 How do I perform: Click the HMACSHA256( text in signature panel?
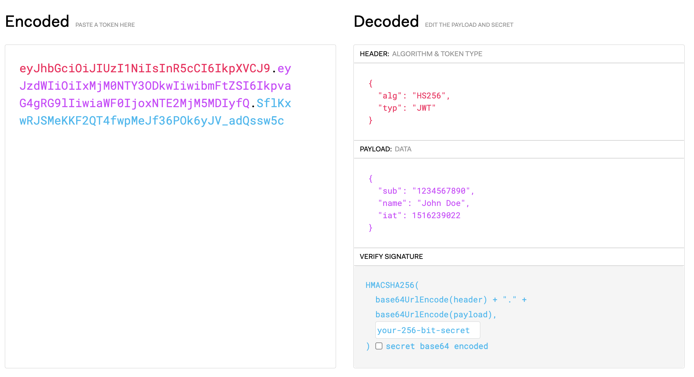tap(392, 285)
